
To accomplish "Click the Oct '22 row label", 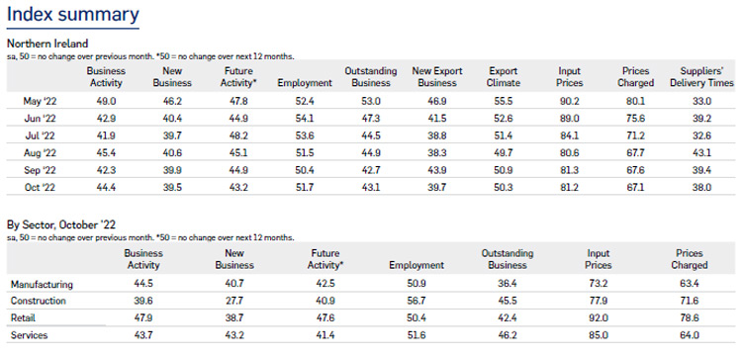I will 40,187.
